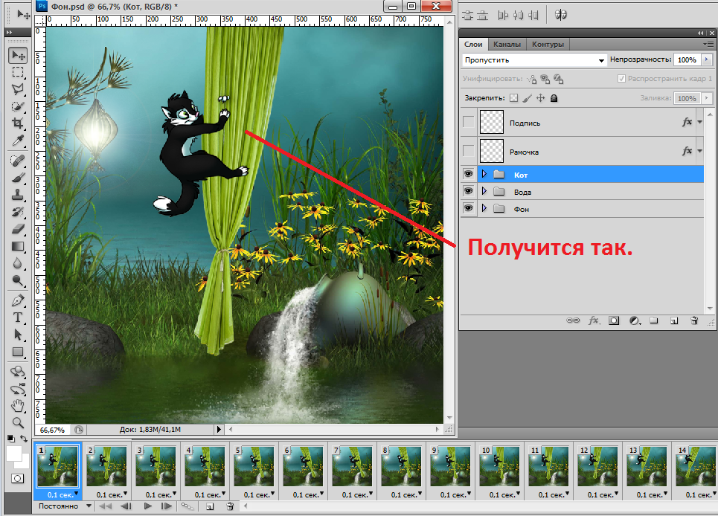Delete layer with the trash icon
The height and width of the screenshot is (516, 718).
[693, 321]
